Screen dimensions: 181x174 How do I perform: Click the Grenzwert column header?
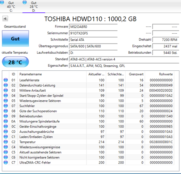click(x=135, y=74)
